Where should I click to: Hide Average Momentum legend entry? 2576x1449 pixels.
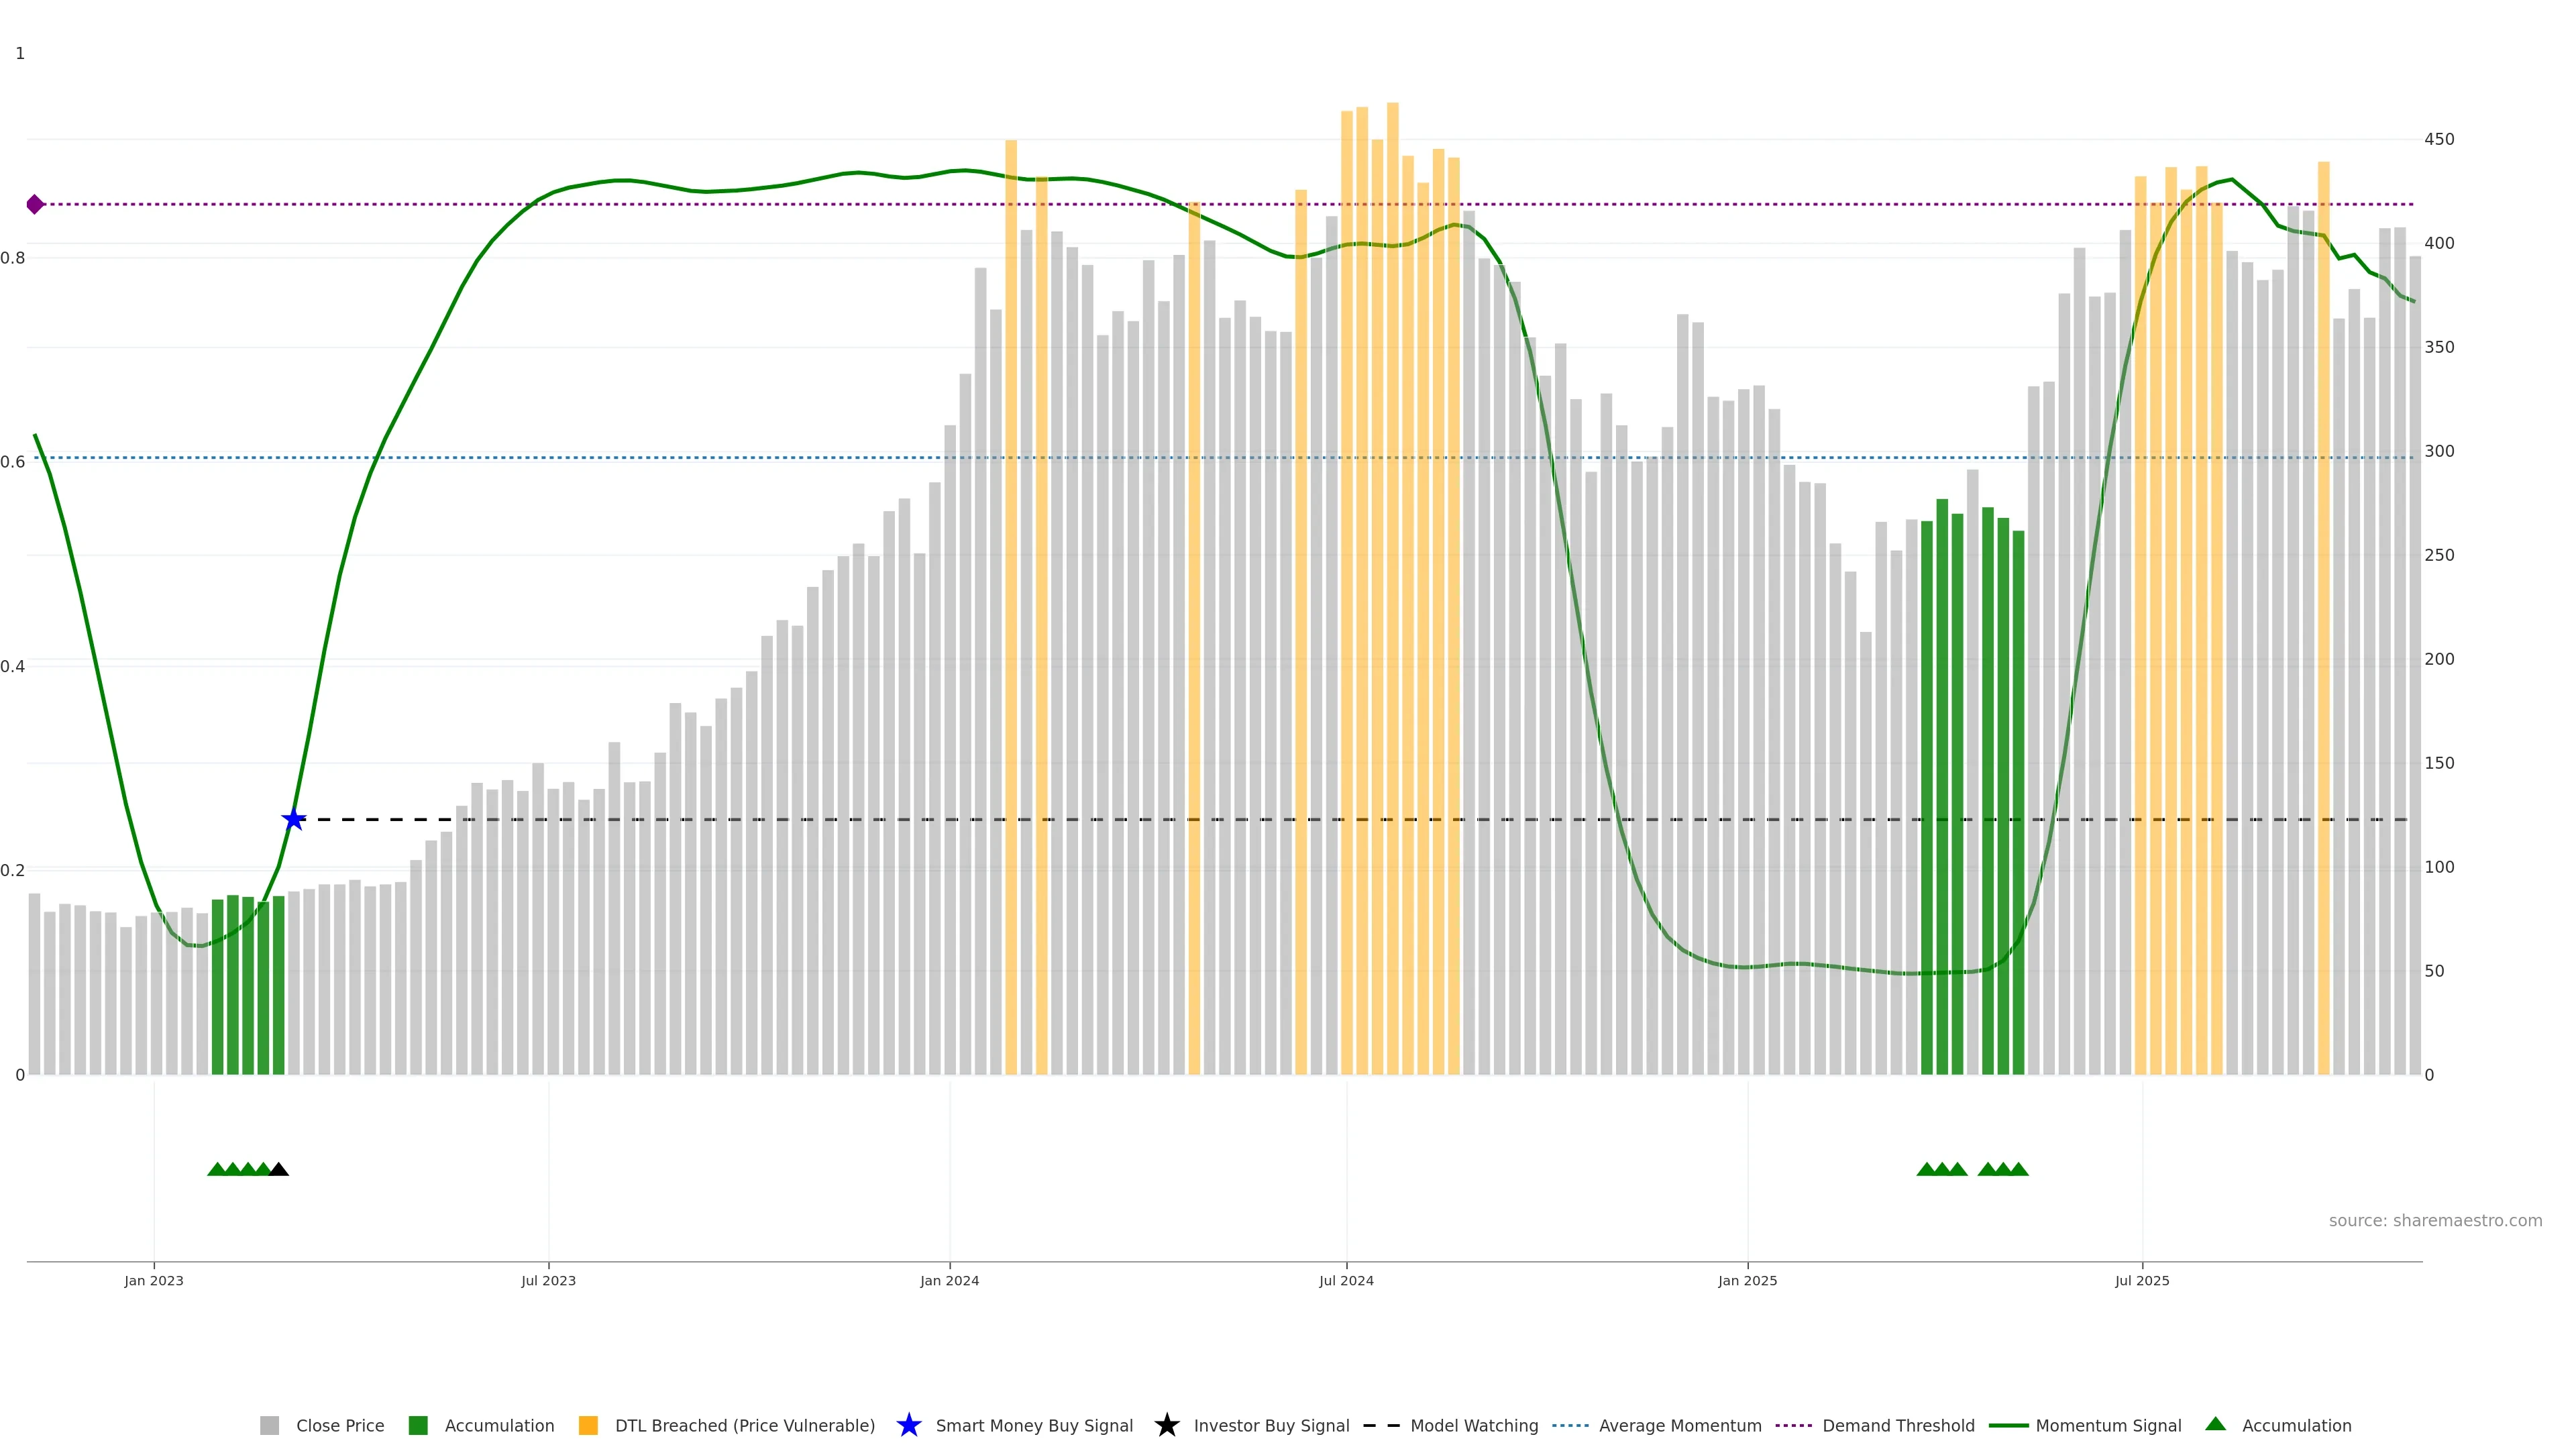click(1679, 1425)
